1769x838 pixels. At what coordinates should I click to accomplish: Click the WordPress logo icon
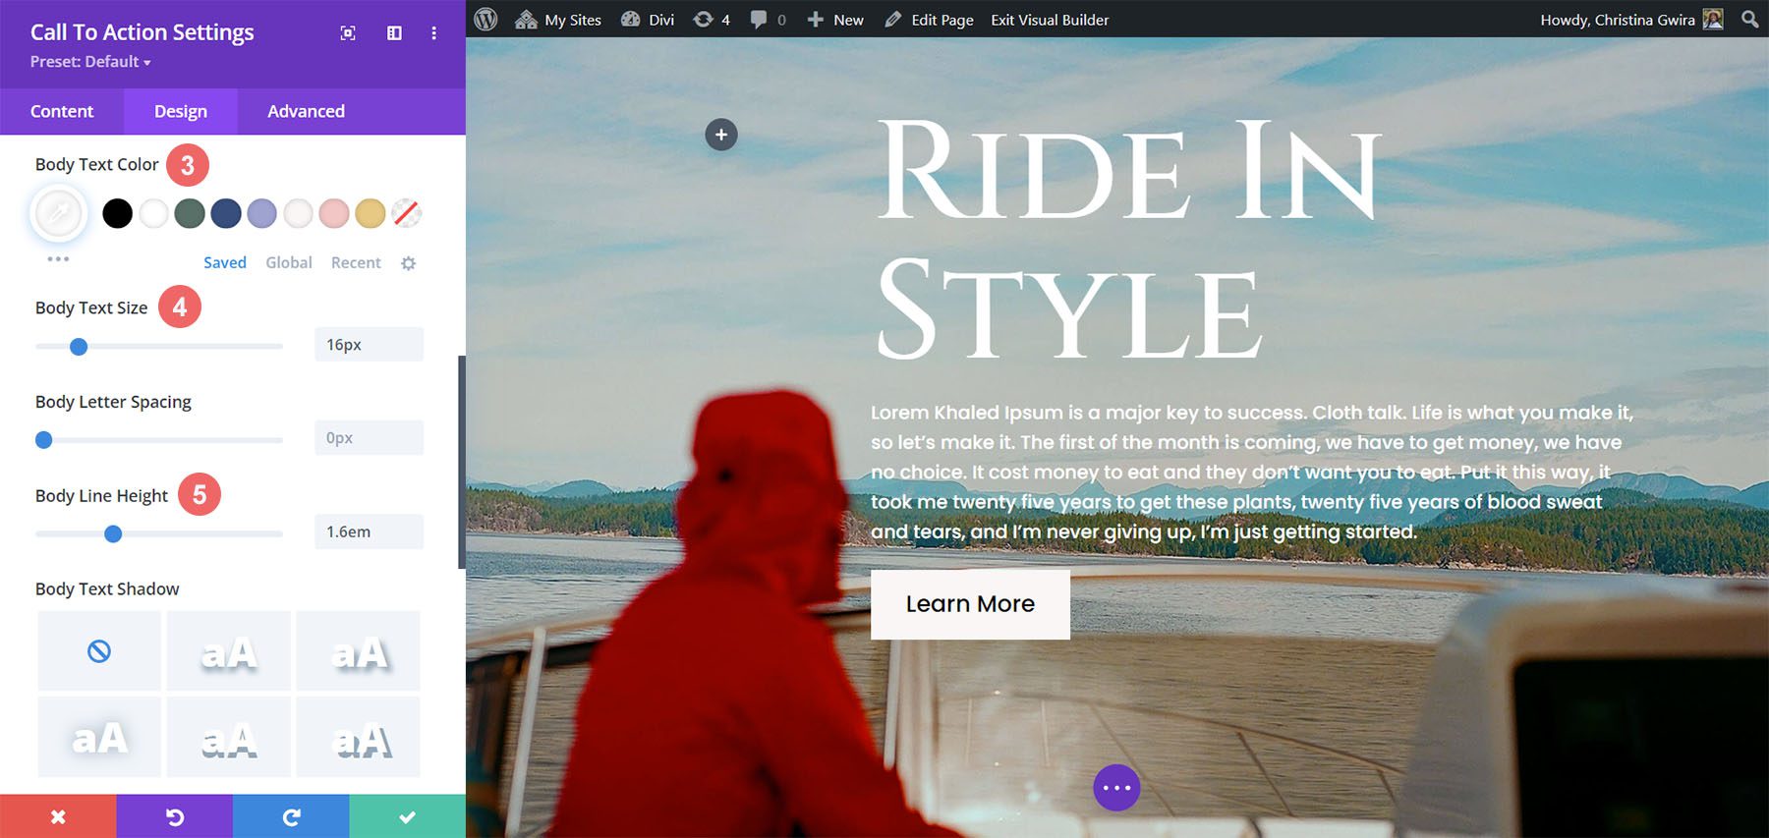(485, 20)
